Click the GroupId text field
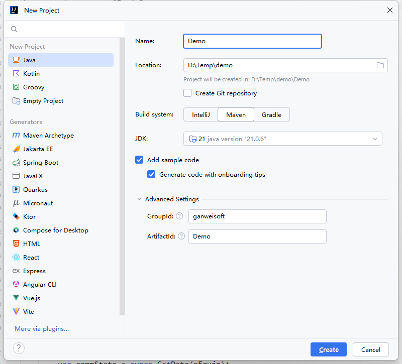Screen dimensions: 402x364 [257, 216]
